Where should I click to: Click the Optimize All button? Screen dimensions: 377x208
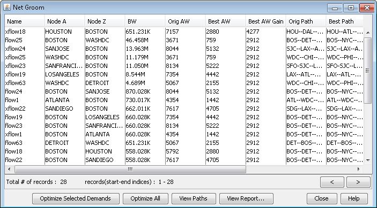pyautogui.click(x=145, y=199)
